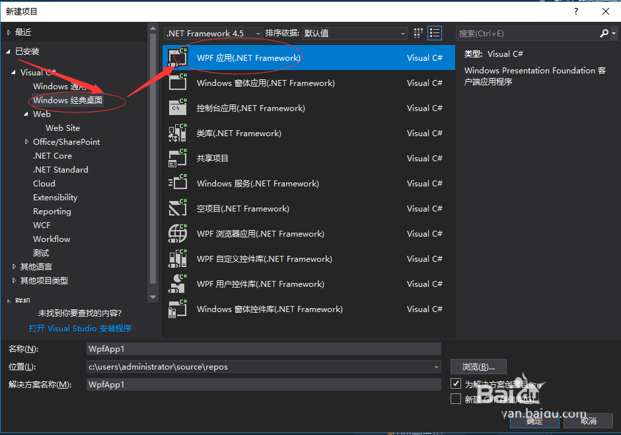621x435 pixels.
Task: Select the .NET Core category
Action: pyautogui.click(x=52, y=155)
